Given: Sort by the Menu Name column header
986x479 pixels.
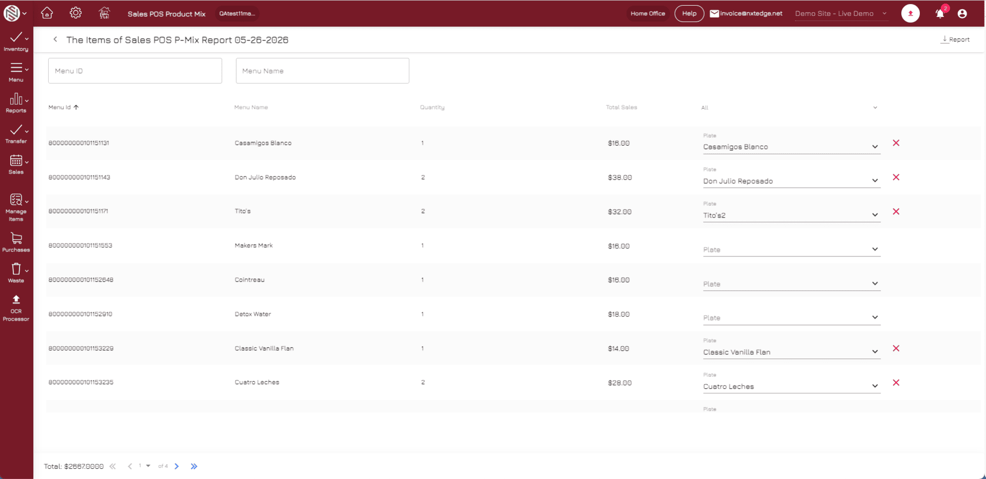Looking at the screenshot, I should point(251,107).
